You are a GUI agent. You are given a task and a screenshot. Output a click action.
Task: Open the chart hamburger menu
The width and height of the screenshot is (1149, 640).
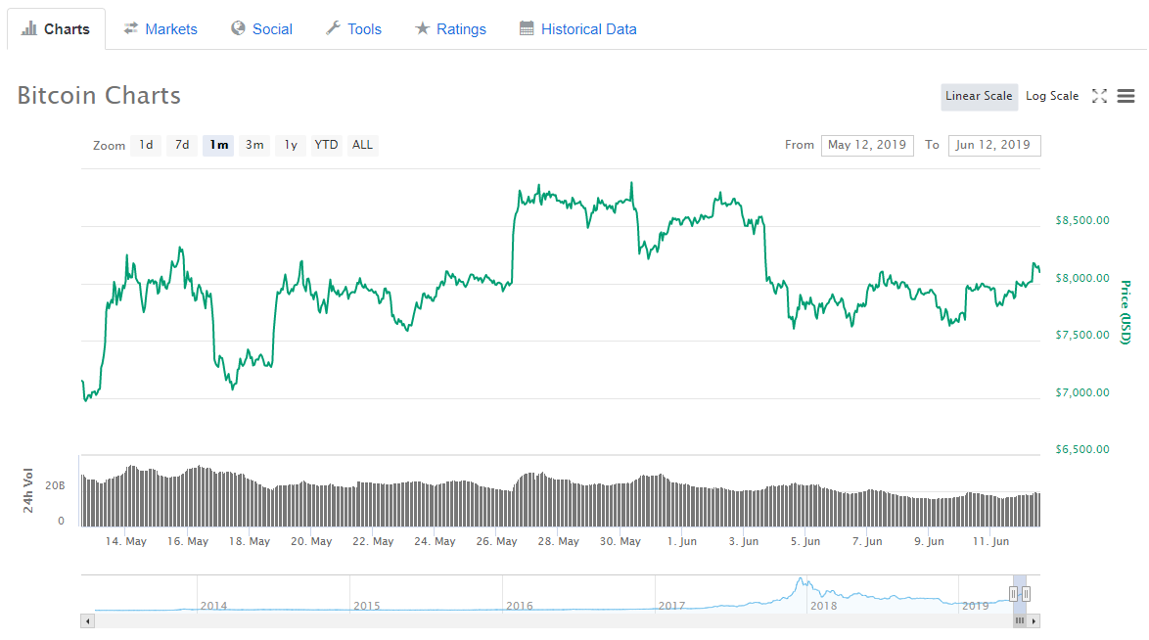pyautogui.click(x=1126, y=96)
